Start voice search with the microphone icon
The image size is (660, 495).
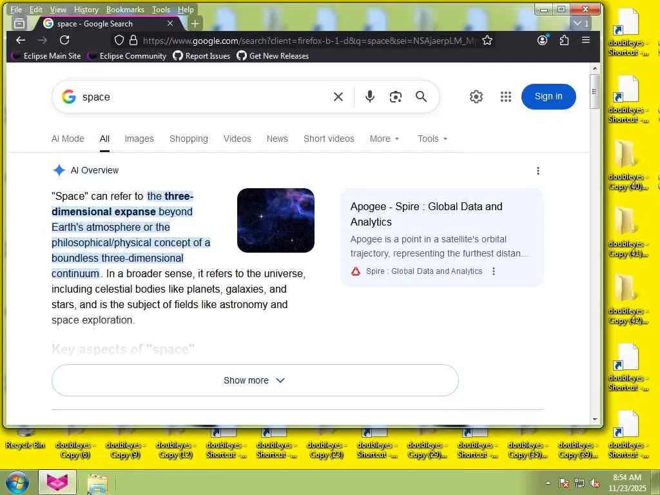pyautogui.click(x=369, y=97)
